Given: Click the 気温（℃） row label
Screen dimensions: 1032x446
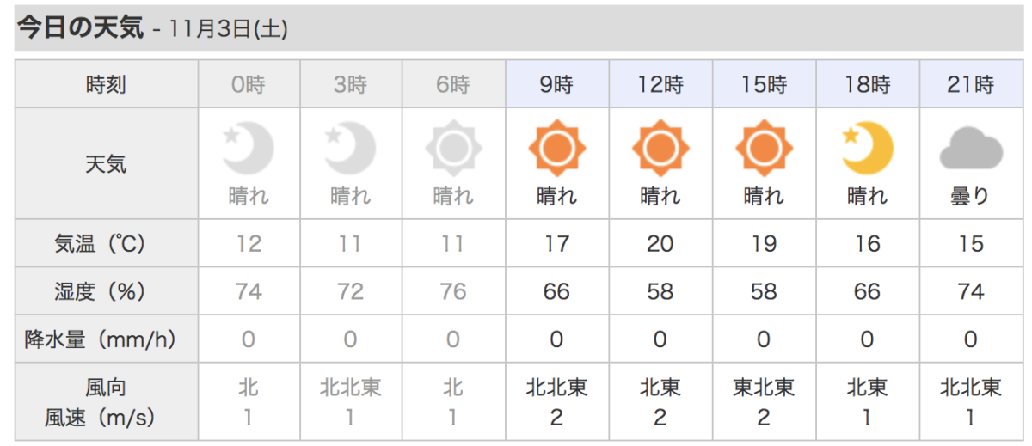Looking at the screenshot, I should [107, 244].
